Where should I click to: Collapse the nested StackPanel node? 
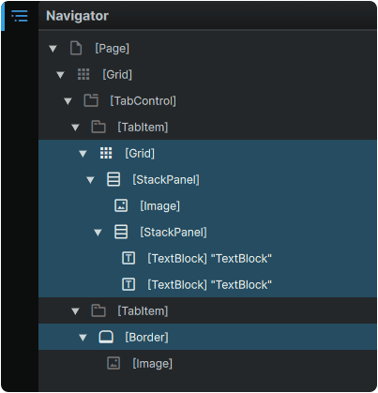click(x=98, y=233)
